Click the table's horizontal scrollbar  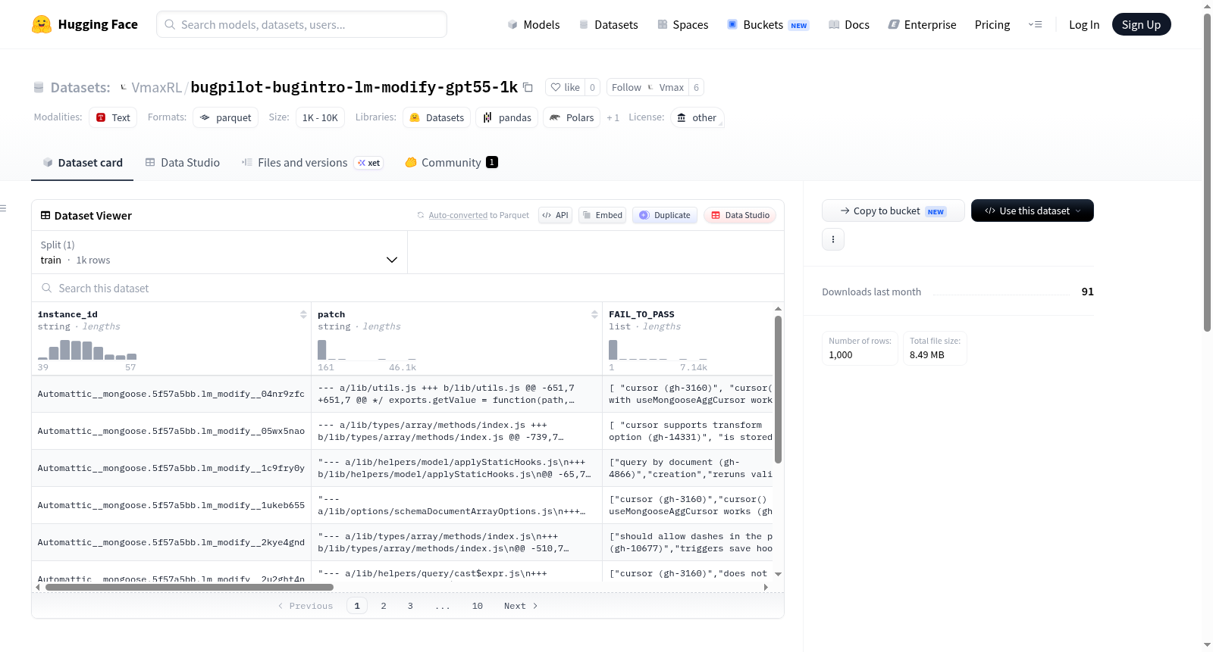click(x=190, y=587)
